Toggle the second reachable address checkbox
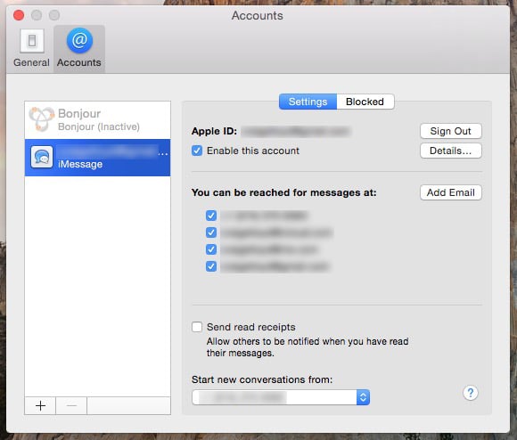The height and width of the screenshot is (440, 517). coord(211,232)
